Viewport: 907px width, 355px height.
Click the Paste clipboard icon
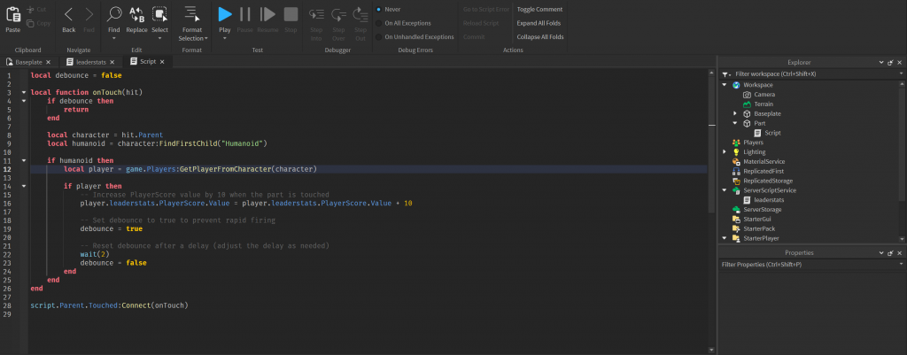tap(12, 14)
